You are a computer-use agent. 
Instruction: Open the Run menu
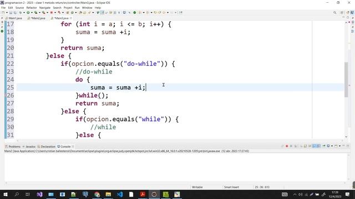(x=77, y=8)
